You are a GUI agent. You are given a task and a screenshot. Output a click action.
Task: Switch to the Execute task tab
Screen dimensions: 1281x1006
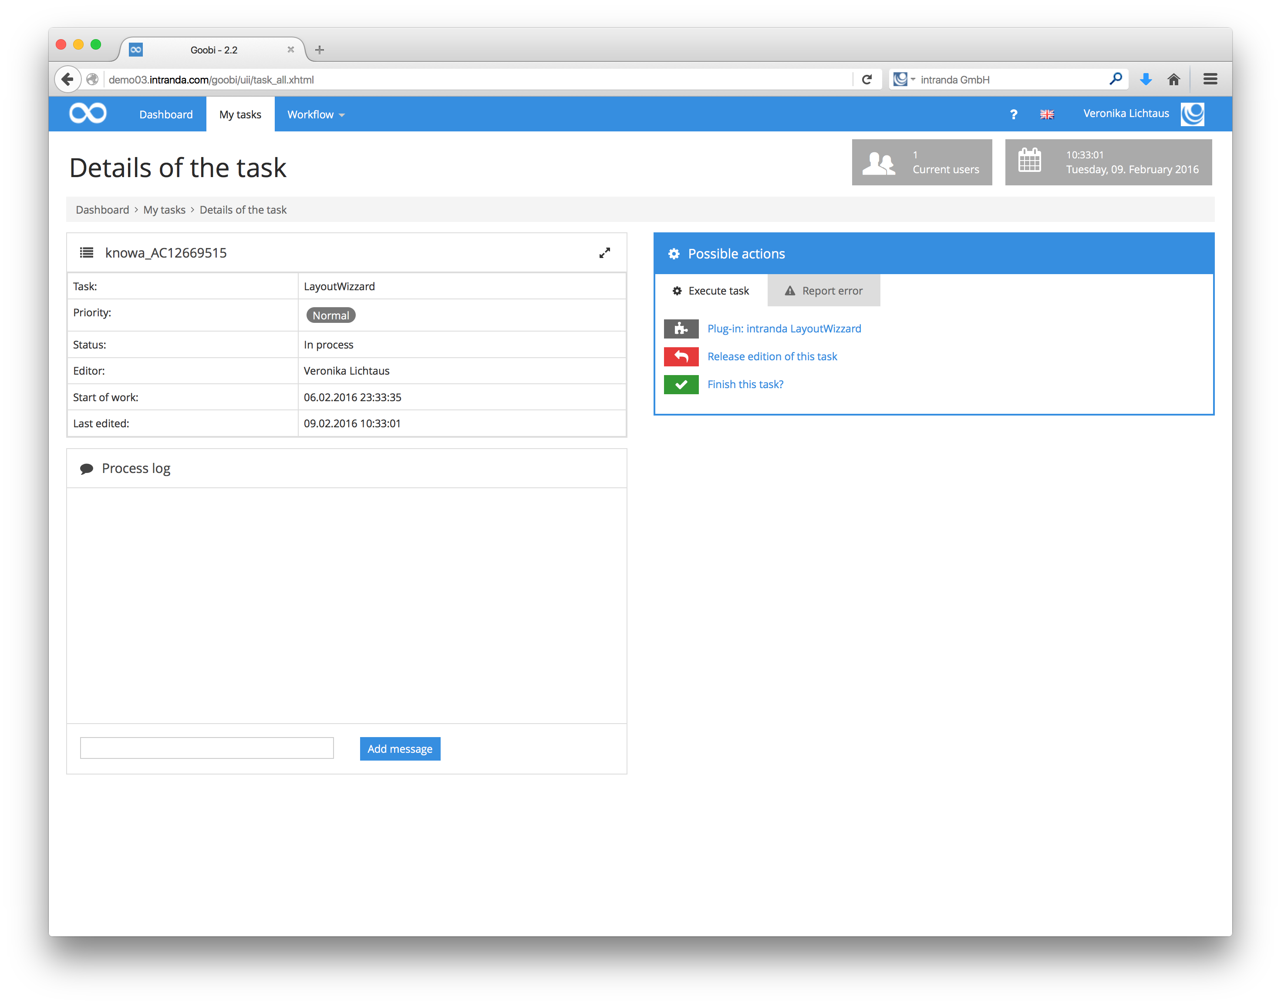point(711,290)
